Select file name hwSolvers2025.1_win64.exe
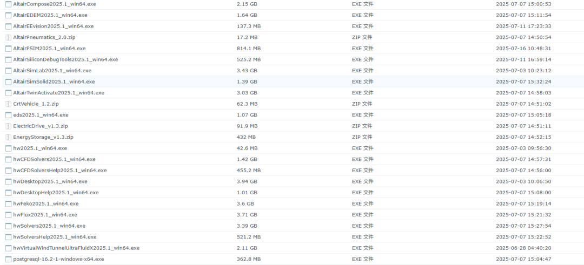Screen dimensions: 584x265 [x=49, y=226]
